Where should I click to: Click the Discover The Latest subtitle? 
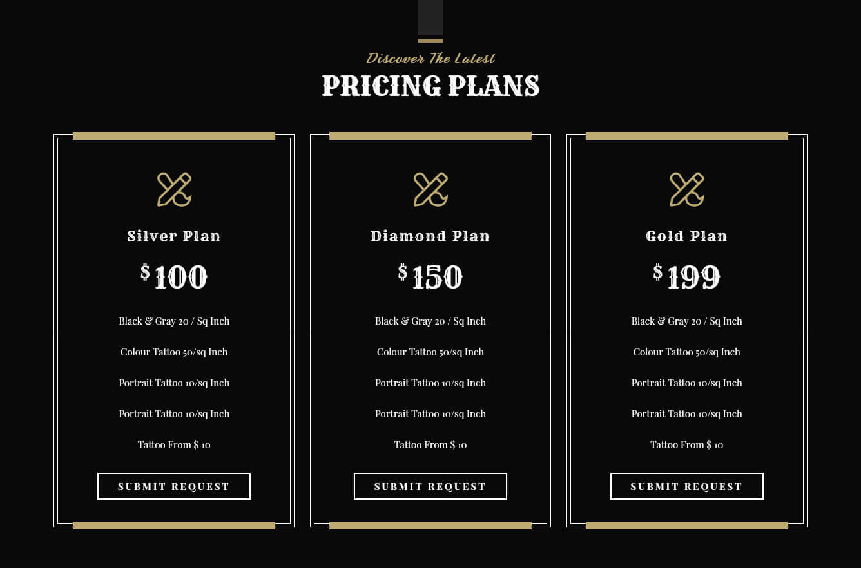430,59
